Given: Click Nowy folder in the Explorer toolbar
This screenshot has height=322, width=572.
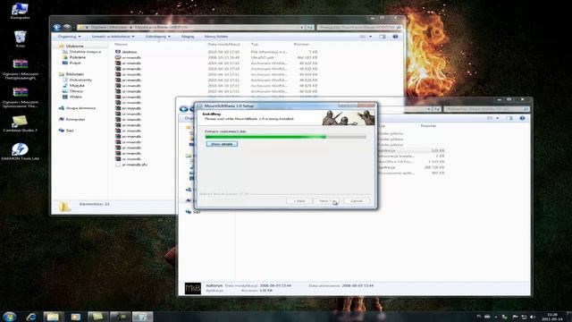Looking at the screenshot, I should [x=216, y=37].
